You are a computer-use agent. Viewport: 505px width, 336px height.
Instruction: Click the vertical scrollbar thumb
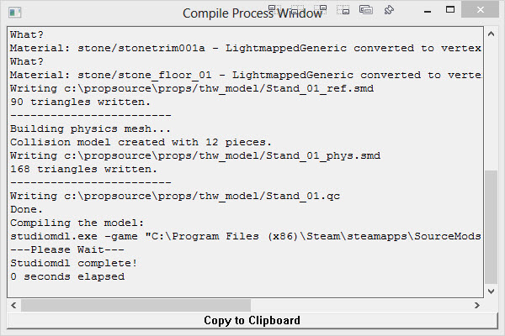(492, 228)
